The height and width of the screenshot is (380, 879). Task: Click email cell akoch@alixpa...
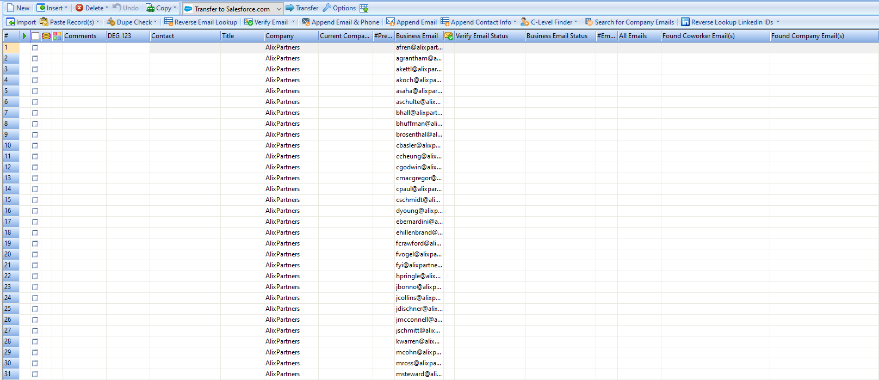(x=419, y=80)
